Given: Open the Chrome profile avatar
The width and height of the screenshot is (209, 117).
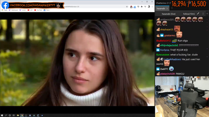Looking at the screenshot, I should pyautogui.click(x=149, y=6).
